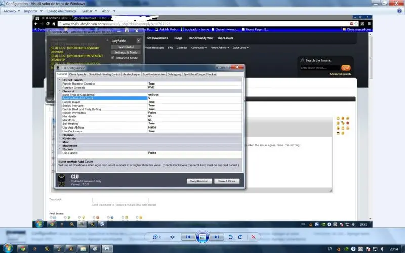Image resolution: width=405 pixels, height=253 pixels.
Task: Click the SwapRotation button
Action: click(x=198, y=181)
